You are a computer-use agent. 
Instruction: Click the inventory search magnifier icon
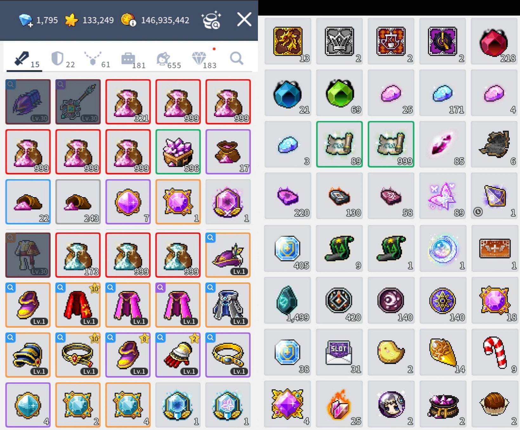tap(237, 59)
